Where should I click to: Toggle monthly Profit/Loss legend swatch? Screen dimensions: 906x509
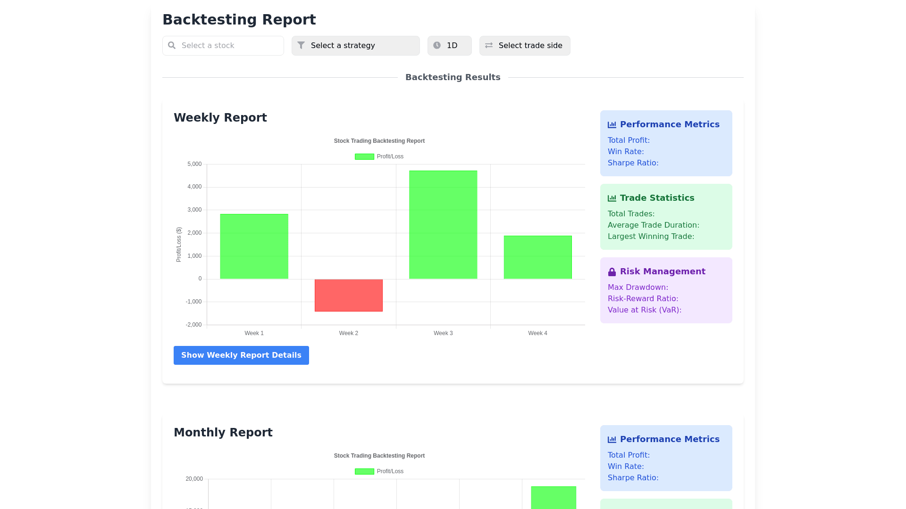[364, 471]
